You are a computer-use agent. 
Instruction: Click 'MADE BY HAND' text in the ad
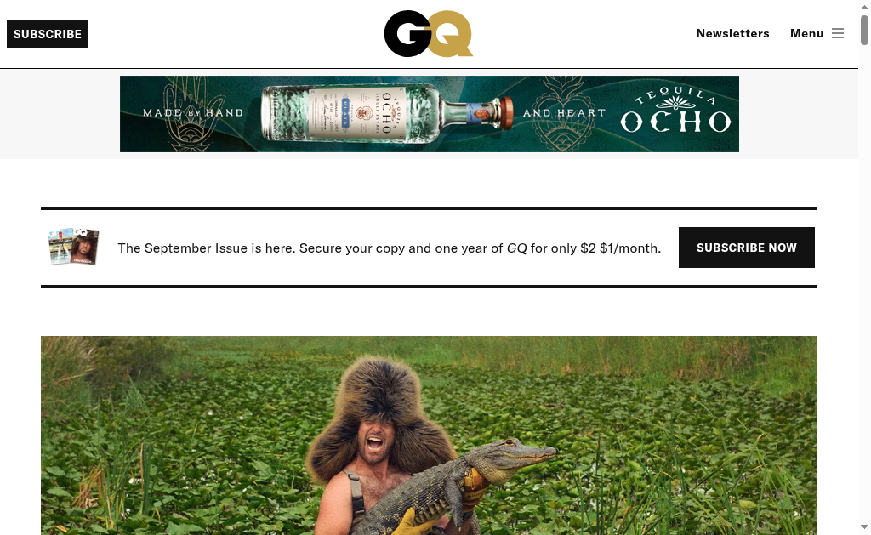pos(193,113)
